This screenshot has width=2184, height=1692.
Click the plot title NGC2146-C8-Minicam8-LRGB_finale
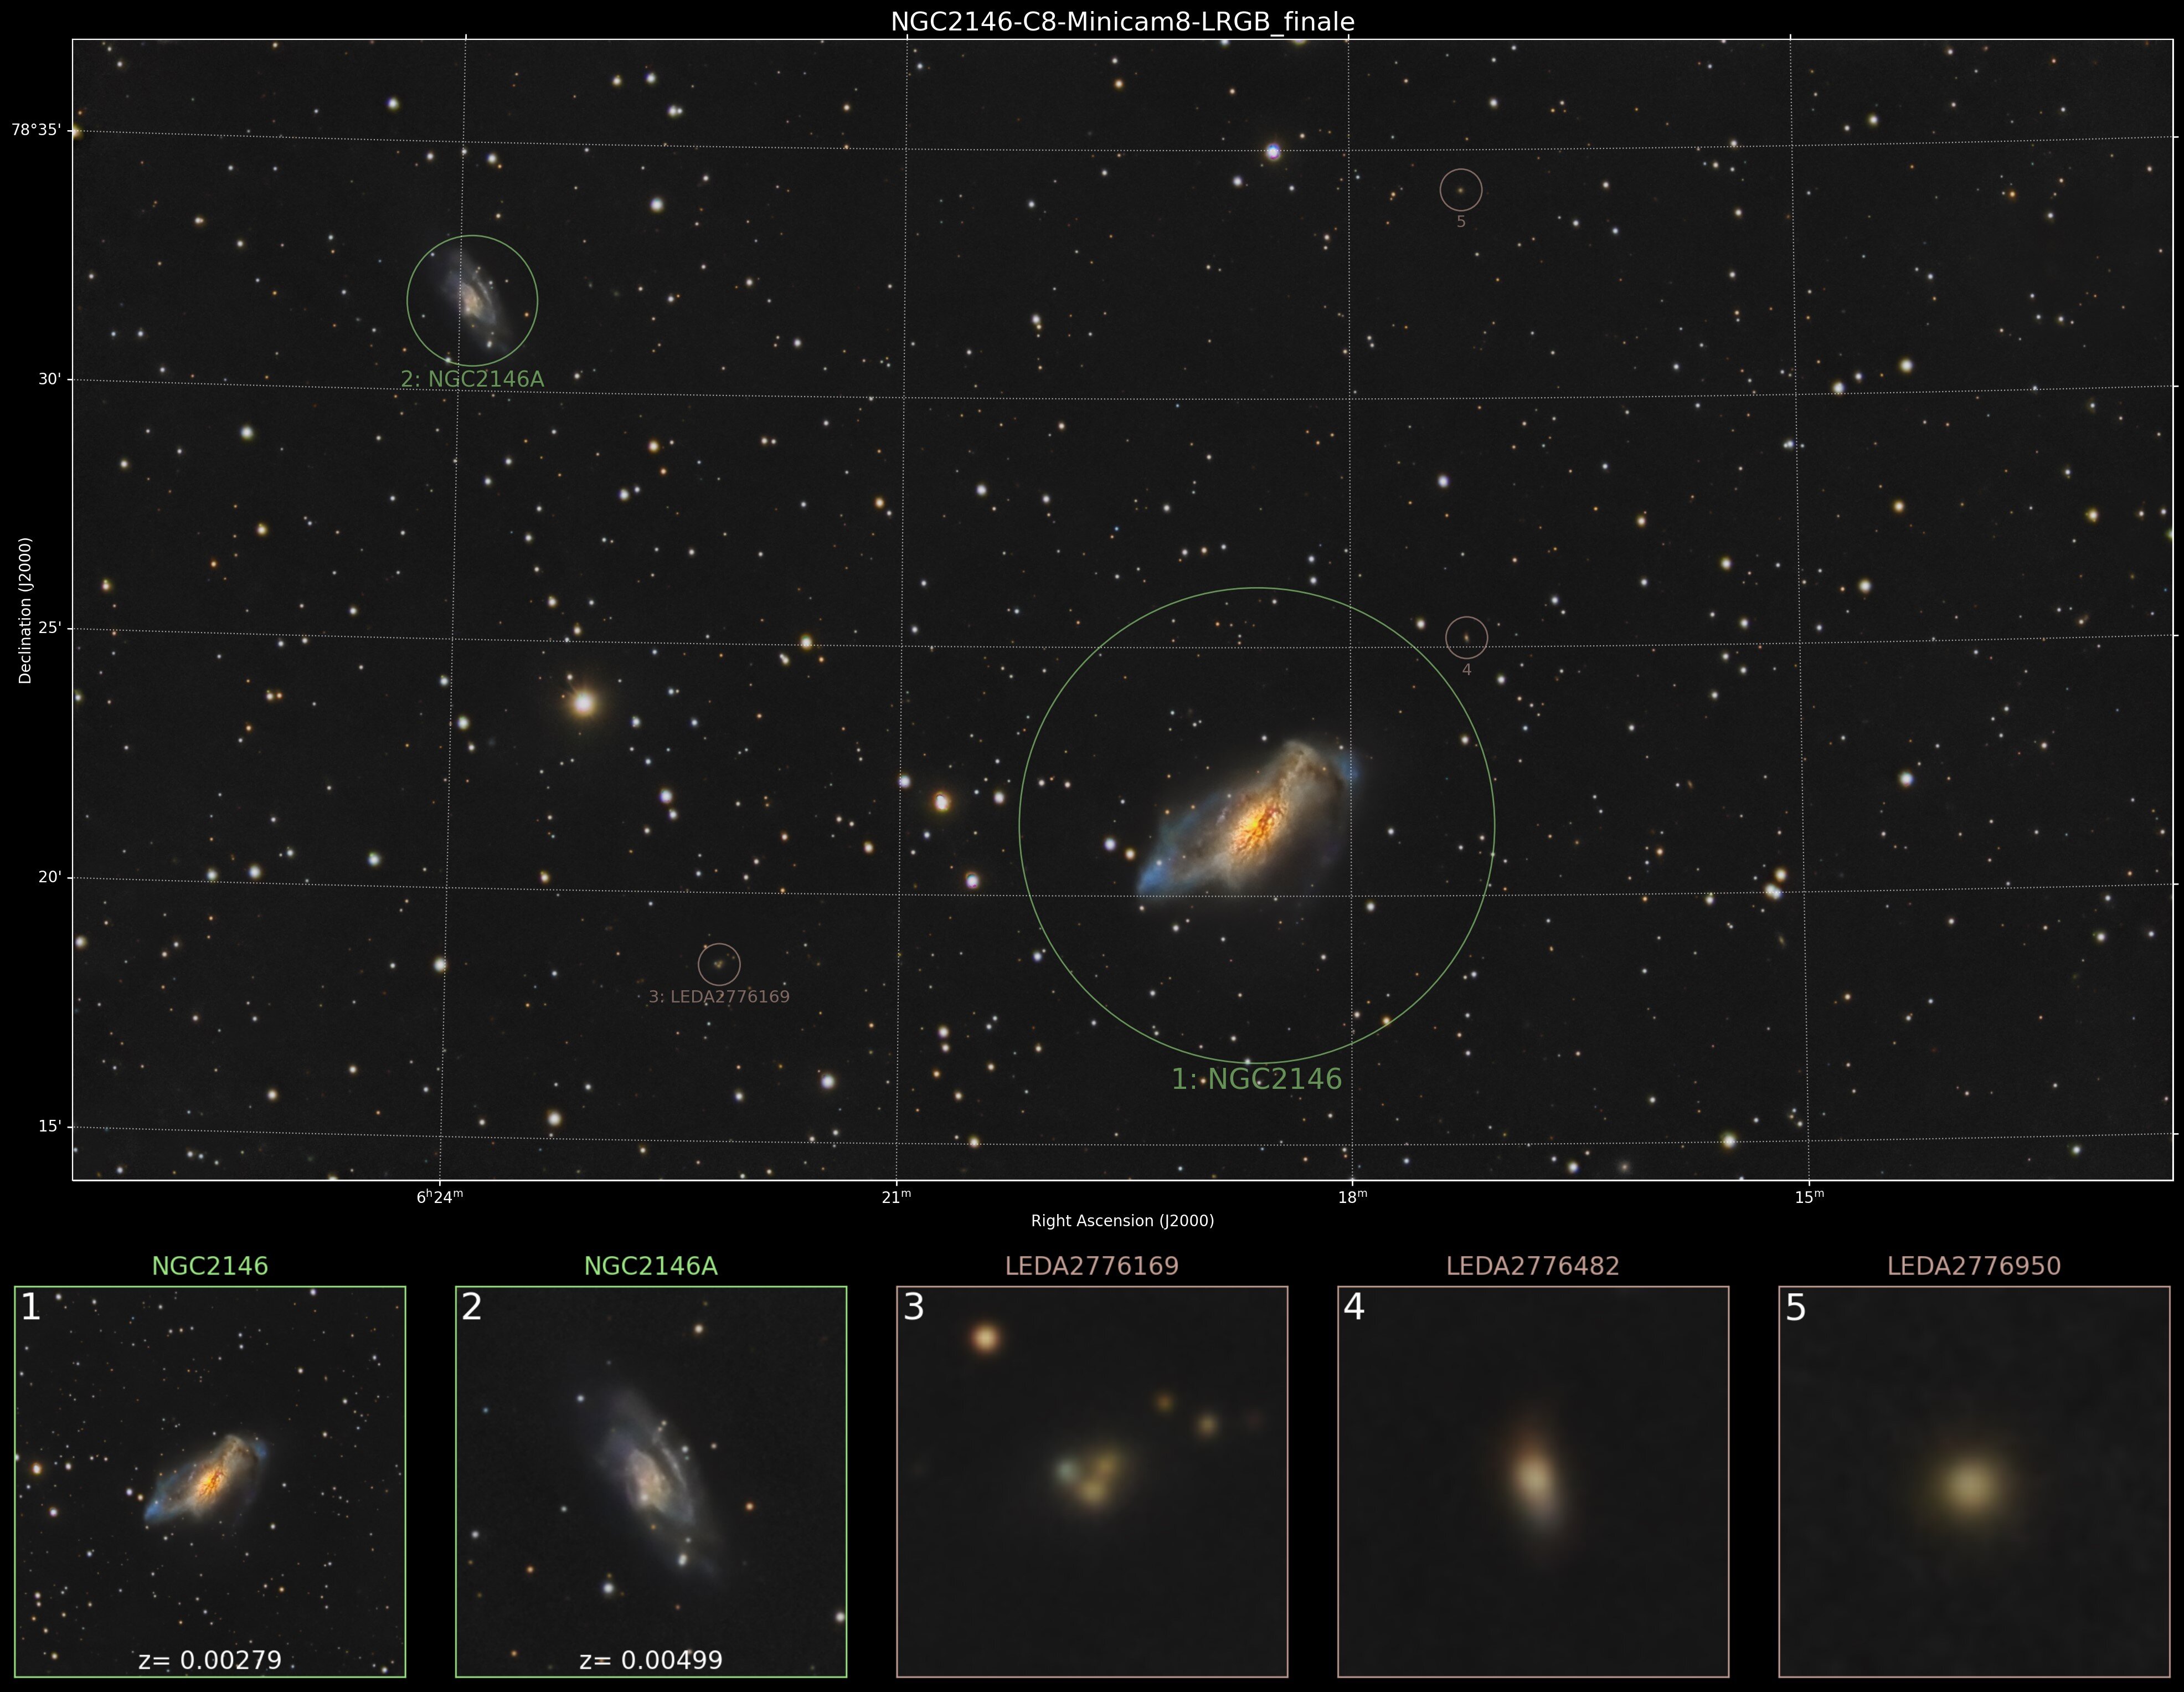(x=1122, y=22)
